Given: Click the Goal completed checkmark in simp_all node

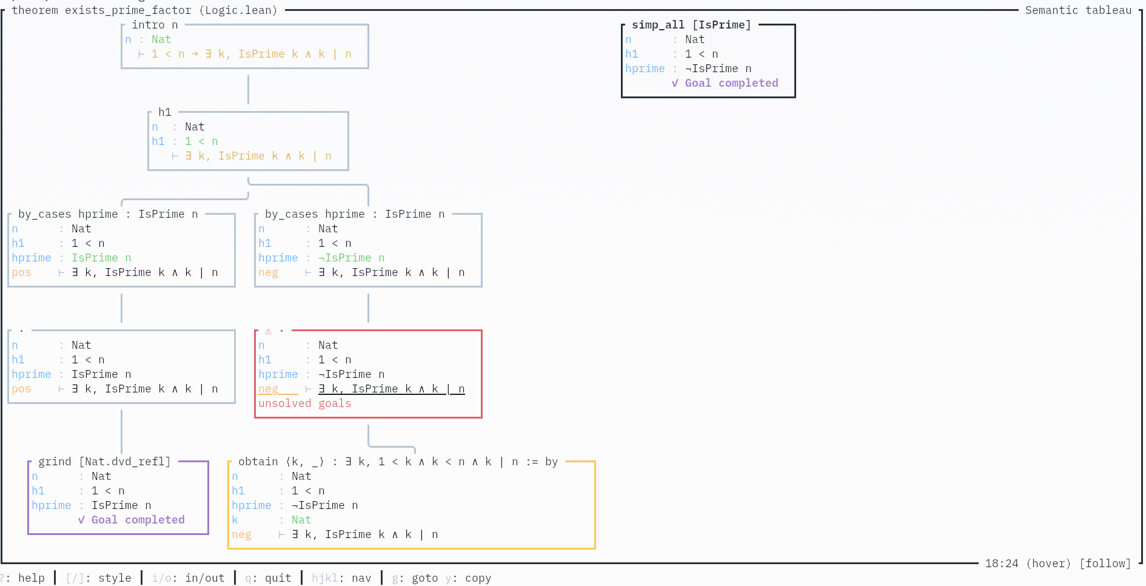Looking at the screenshot, I should (675, 83).
